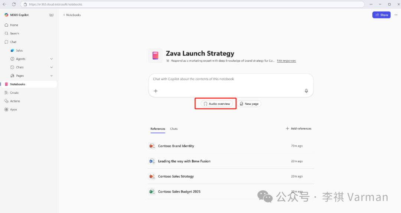Click the Chats sidebar item

(20, 67)
